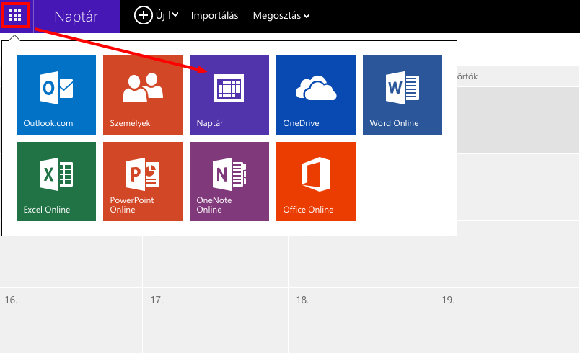The image size is (580, 353).
Task: Open the Naptár calendar tile
Action: tap(229, 95)
